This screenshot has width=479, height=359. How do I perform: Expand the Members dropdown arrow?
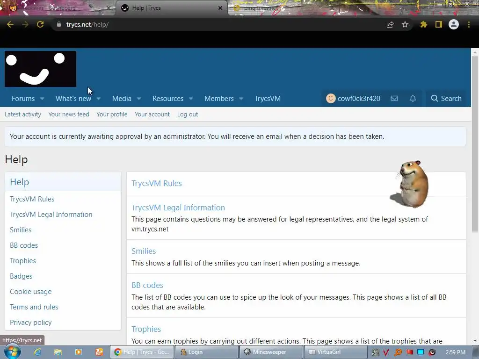click(x=241, y=99)
